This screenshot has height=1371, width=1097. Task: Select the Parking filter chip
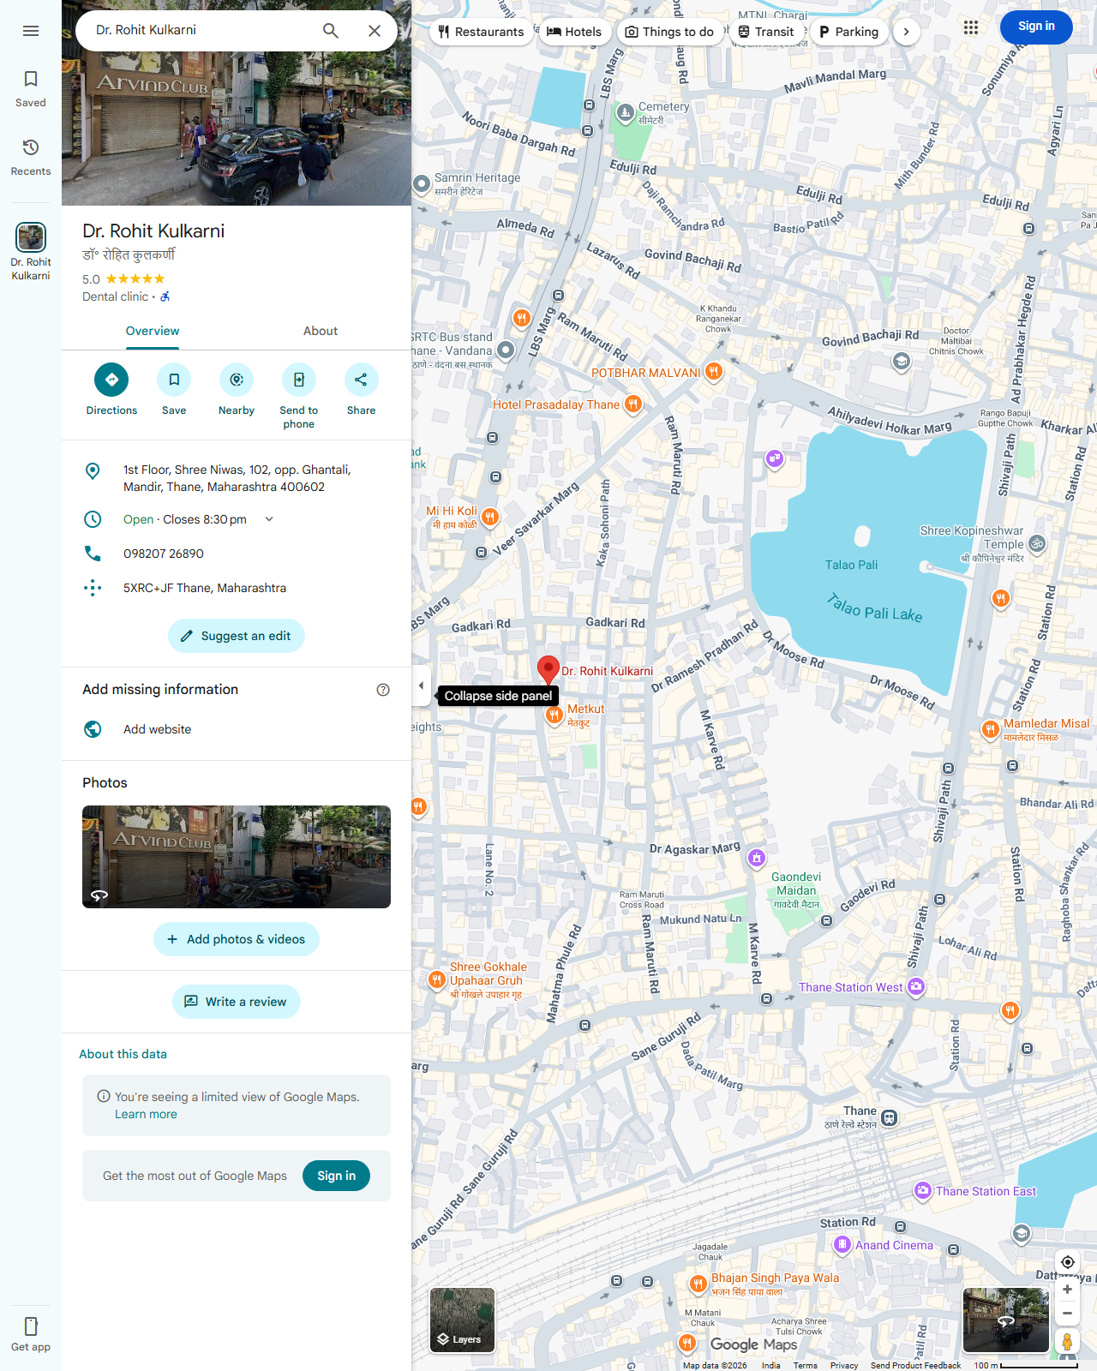(848, 32)
